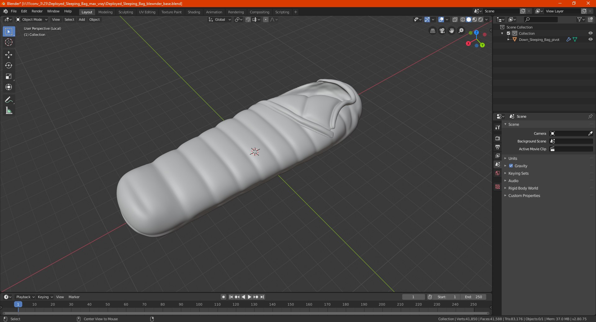Toggle viewport overlays
The height and width of the screenshot is (322, 596).
(441, 20)
